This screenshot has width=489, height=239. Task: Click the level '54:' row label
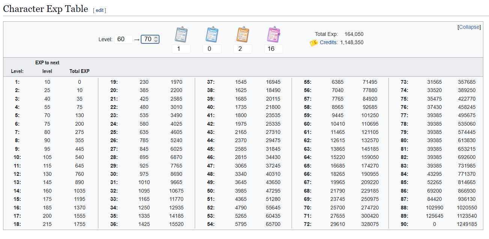click(x=211, y=224)
